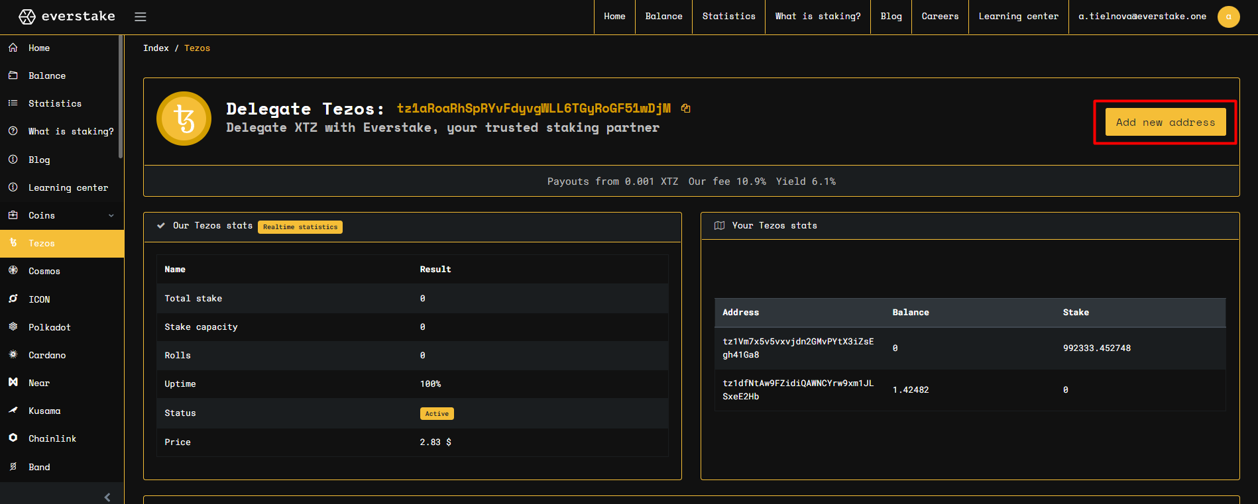Click the Add new address button

[1166, 123]
